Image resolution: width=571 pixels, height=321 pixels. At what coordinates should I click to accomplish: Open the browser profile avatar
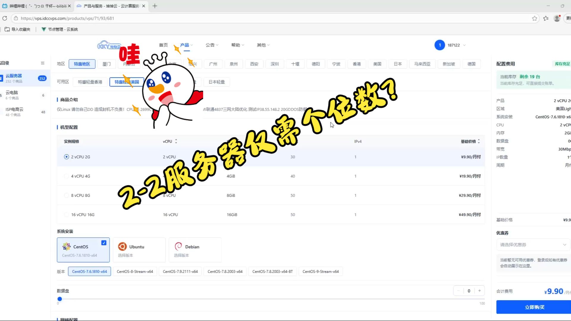[557, 18]
